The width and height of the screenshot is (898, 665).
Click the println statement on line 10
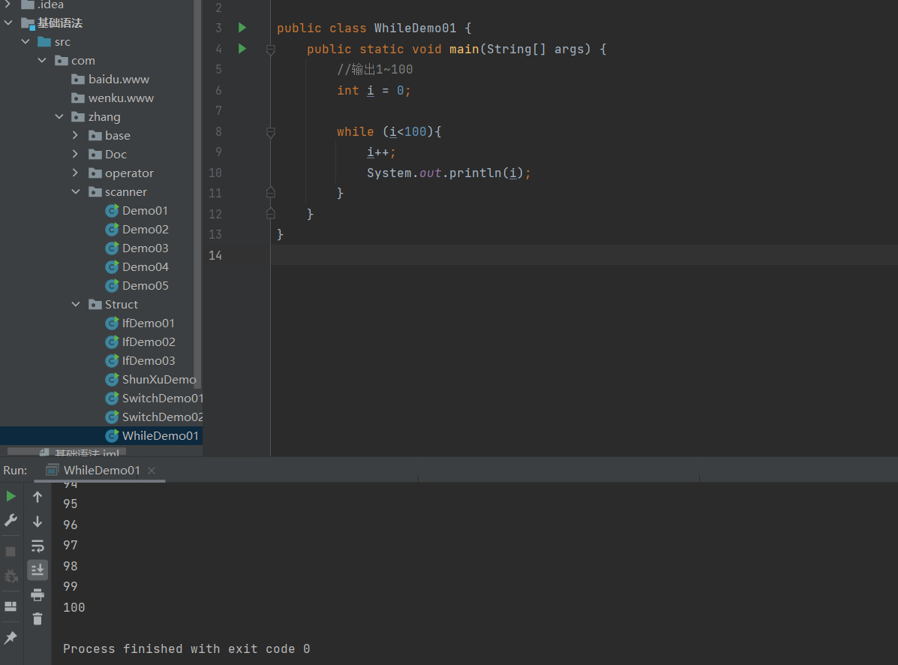pyautogui.click(x=449, y=173)
